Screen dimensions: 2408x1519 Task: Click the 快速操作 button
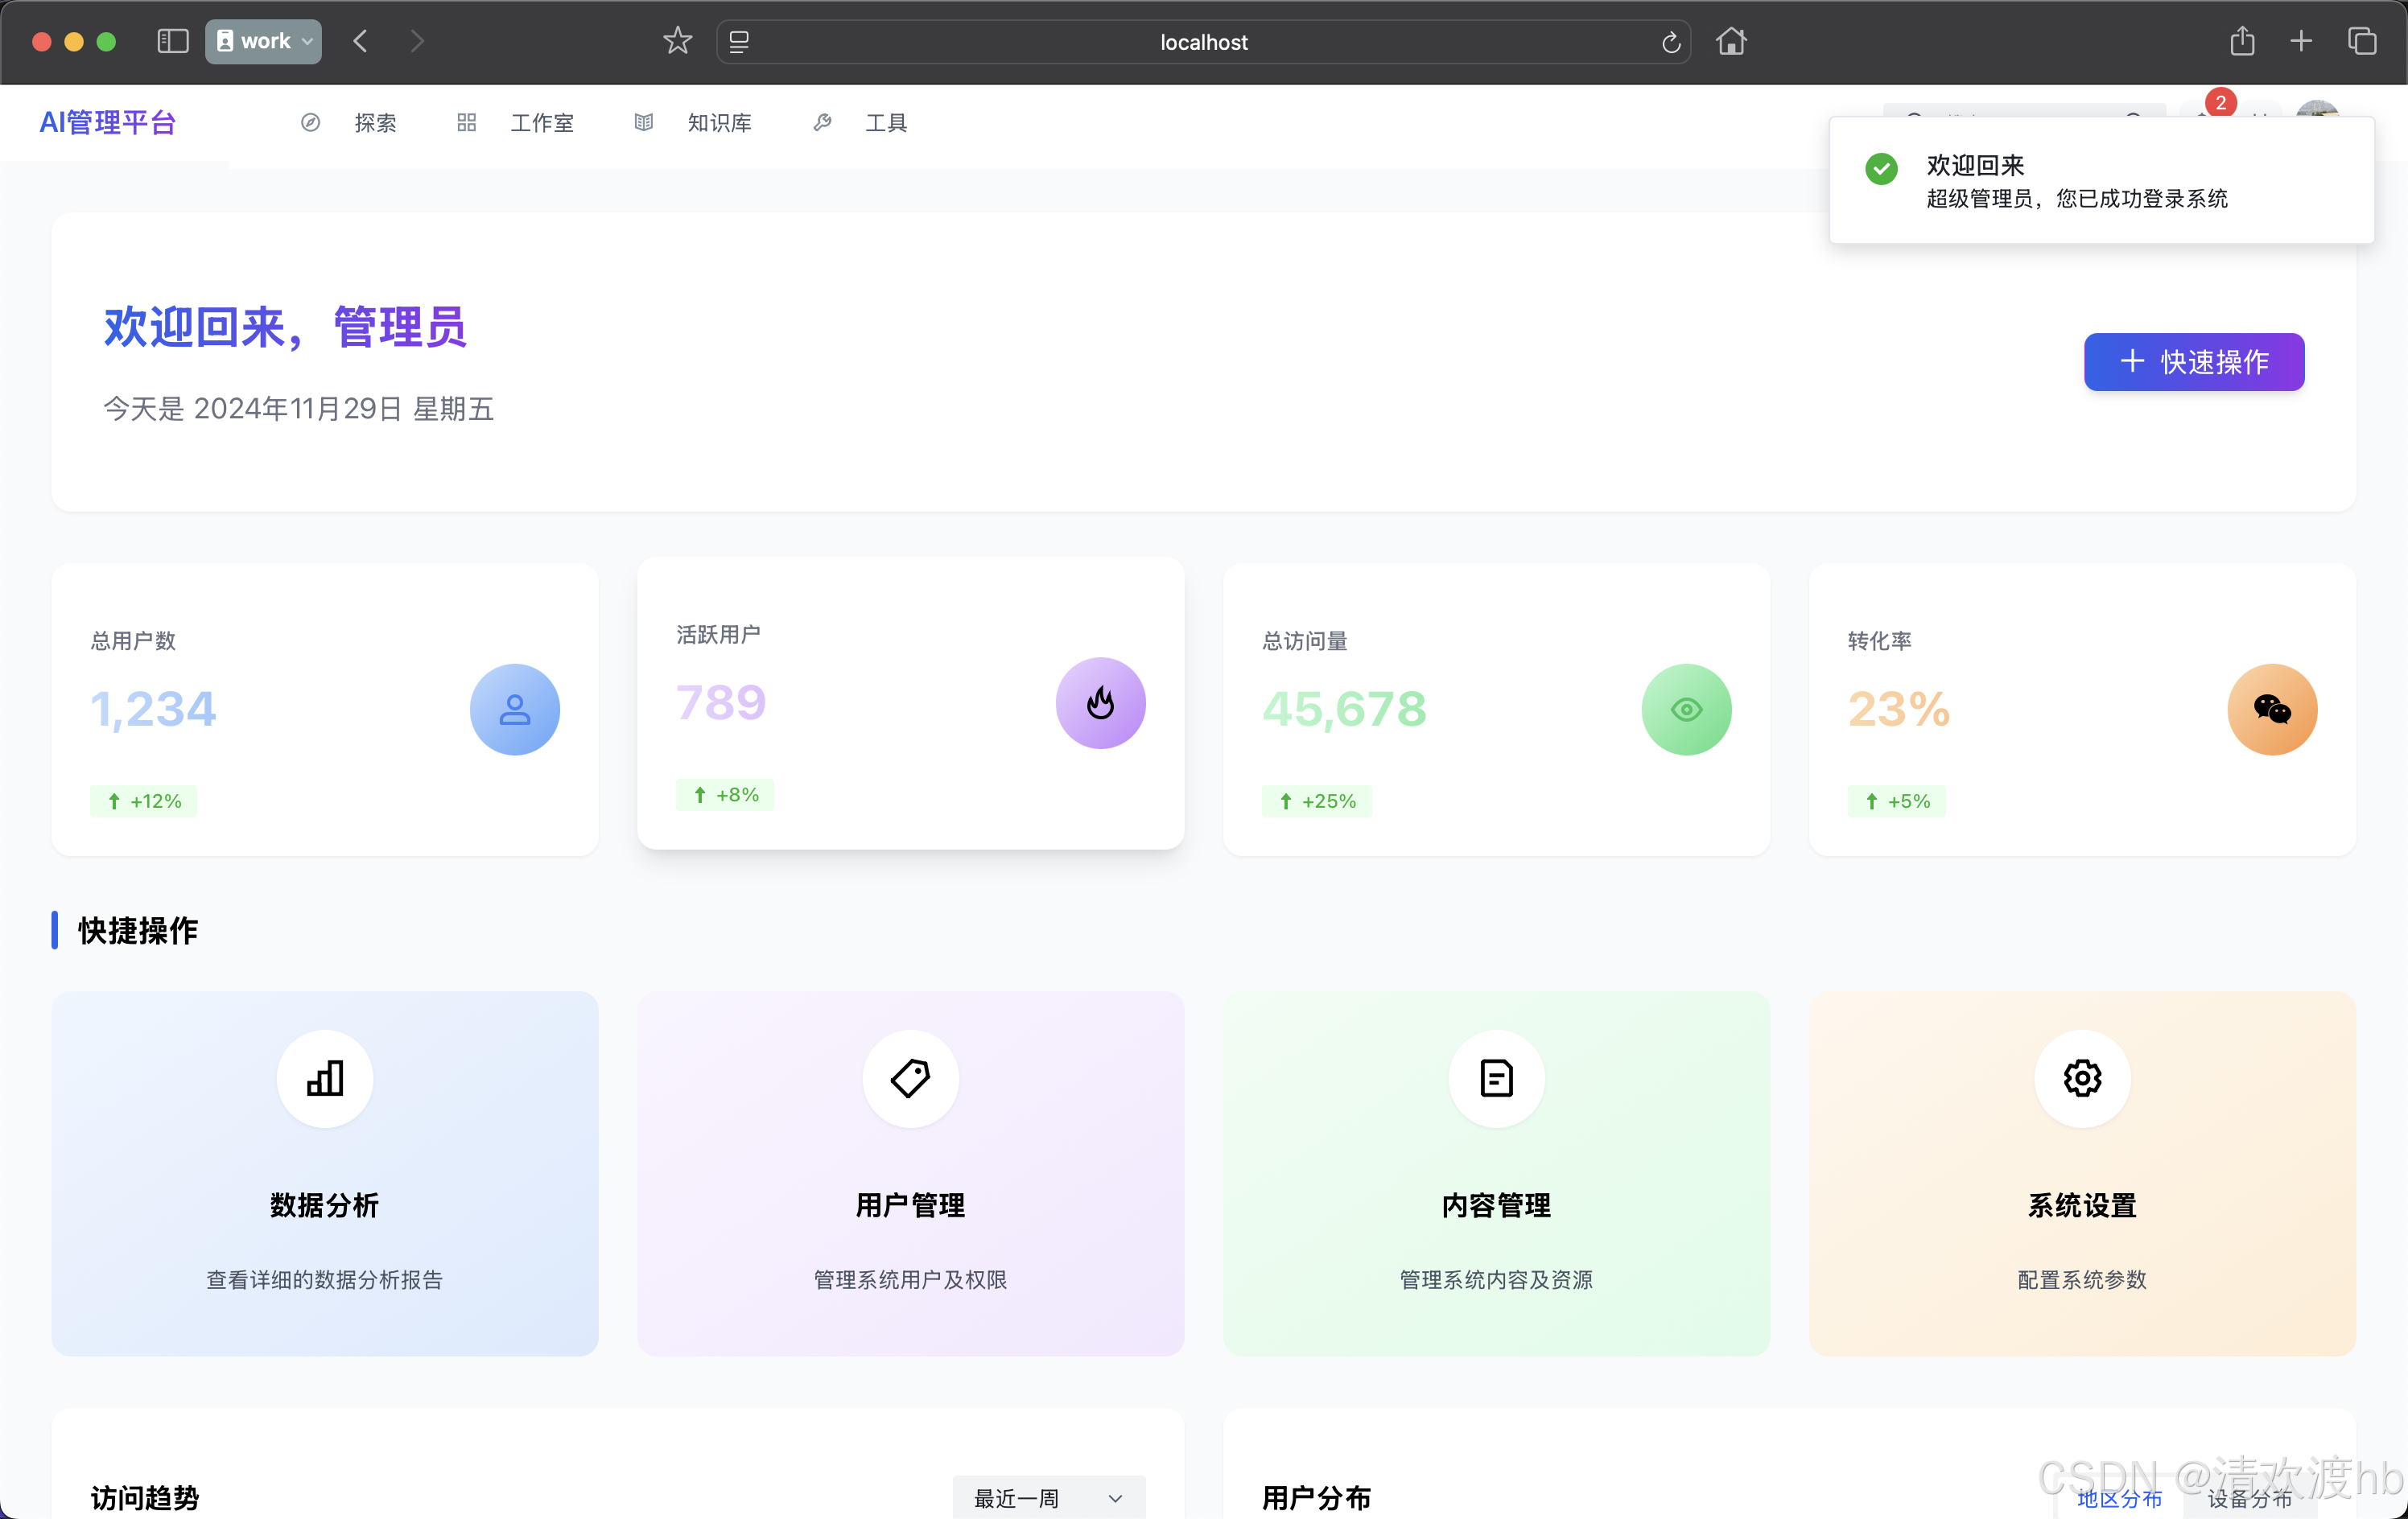point(2193,362)
